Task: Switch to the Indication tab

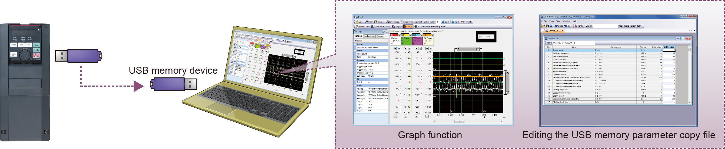Action: [x=369, y=36]
